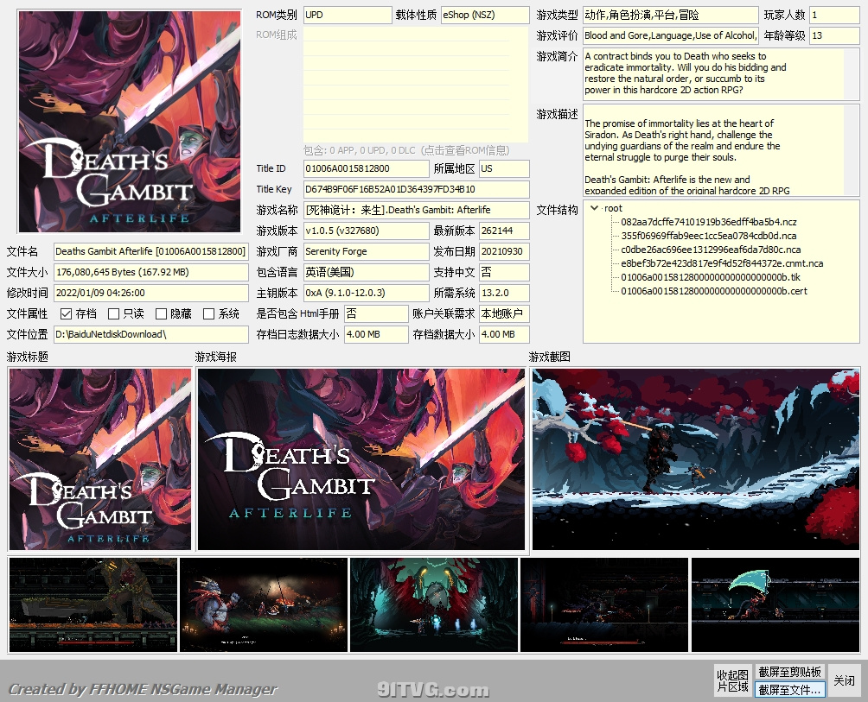The width and height of the screenshot is (868, 702).
Task: Open the large snowy forest screenshot
Action: 696,459
